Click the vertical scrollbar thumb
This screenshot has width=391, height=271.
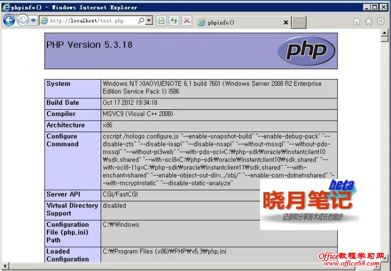pos(384,39)
